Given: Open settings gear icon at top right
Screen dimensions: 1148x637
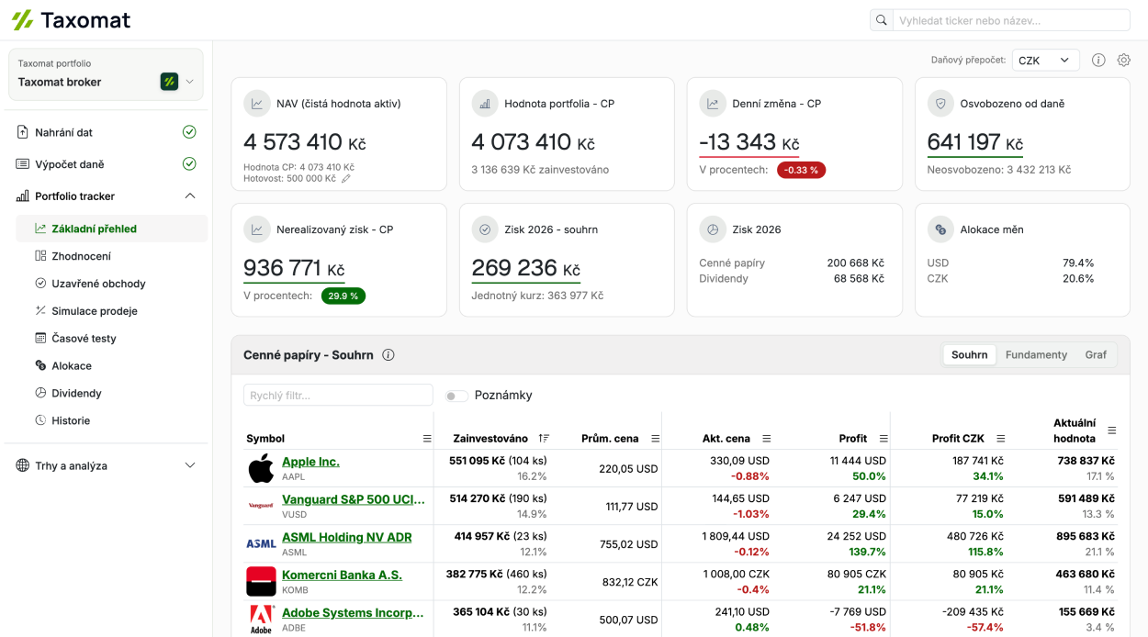Looking at the screenshot, I should [1124, 60].
